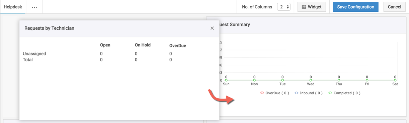
Task: Select the Total row label
Action: click(28, 59)
